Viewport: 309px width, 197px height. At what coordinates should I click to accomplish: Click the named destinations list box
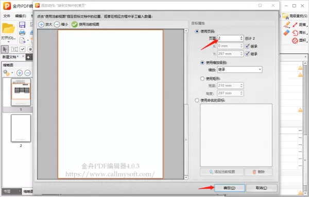tap(236, 135)
